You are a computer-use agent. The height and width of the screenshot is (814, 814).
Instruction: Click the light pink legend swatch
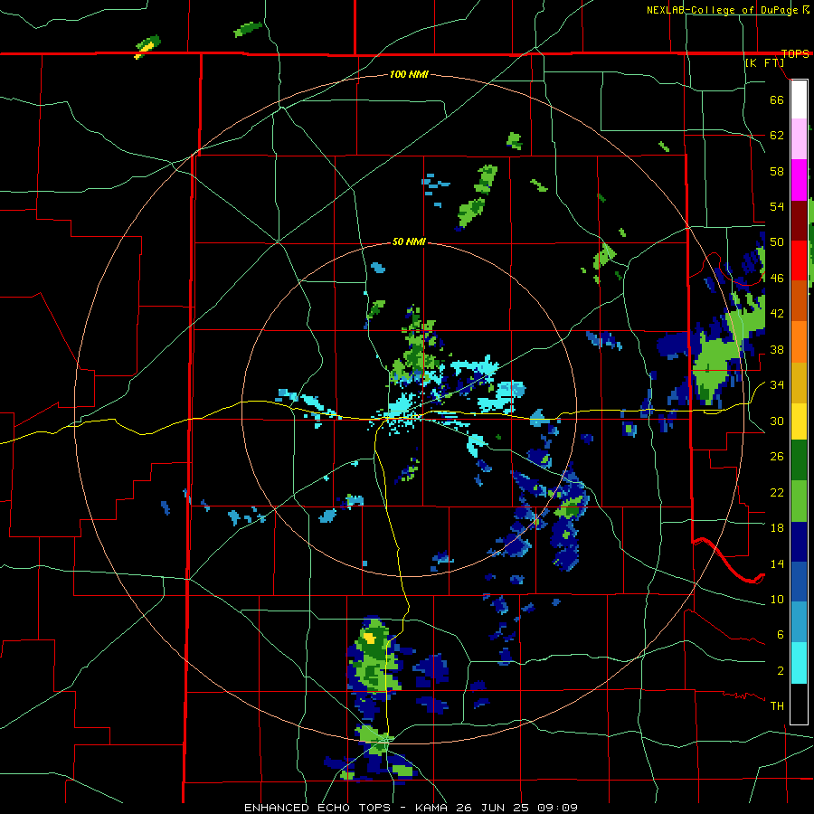click(799, 139)
